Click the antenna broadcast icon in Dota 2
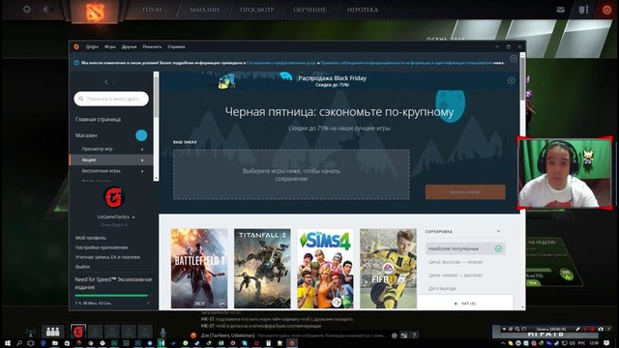 (30, 333)
